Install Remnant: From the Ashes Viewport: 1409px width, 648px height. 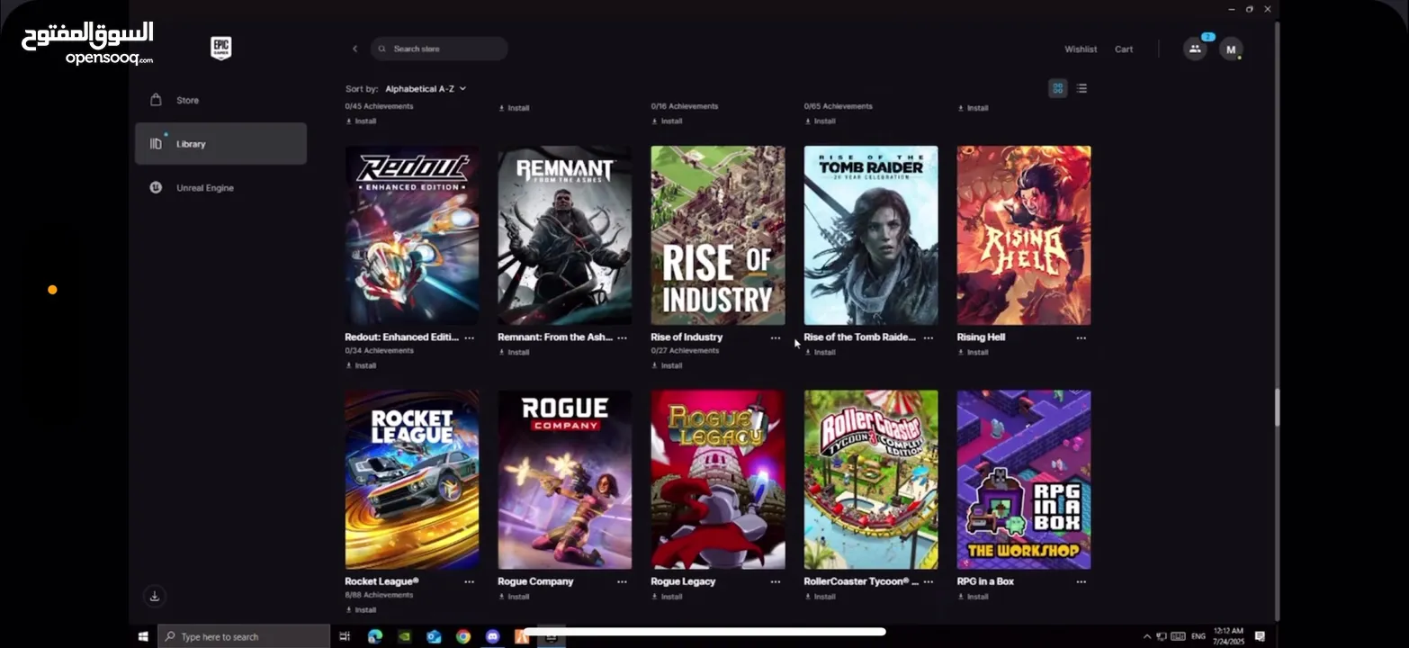pos(514,352)
